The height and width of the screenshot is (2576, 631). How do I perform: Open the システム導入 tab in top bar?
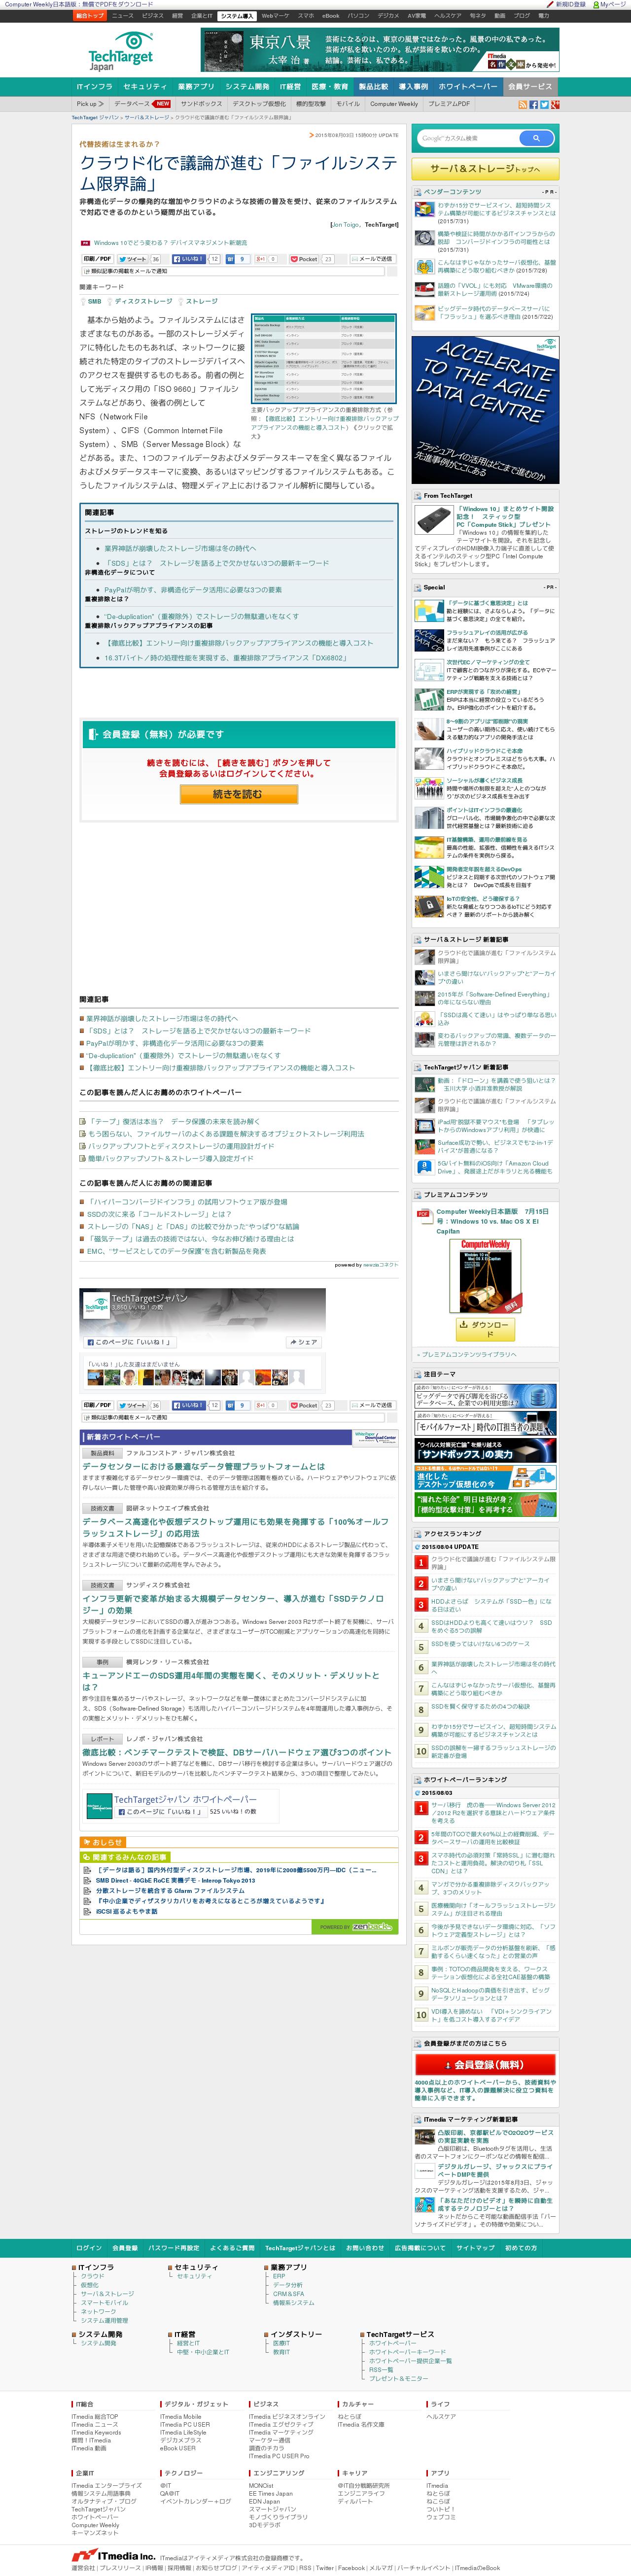click(x=237, y=16)
